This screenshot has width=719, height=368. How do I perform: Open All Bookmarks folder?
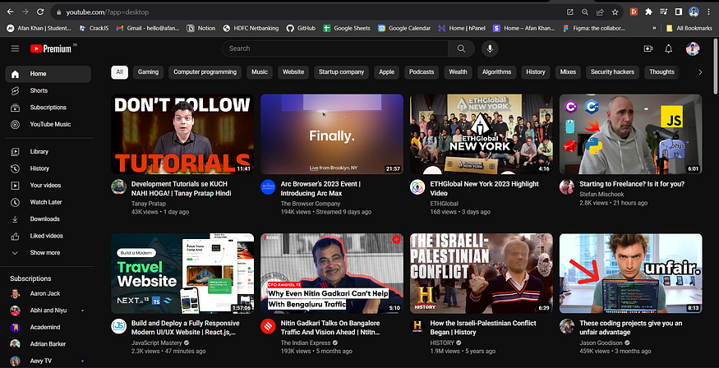pos(689,29)
